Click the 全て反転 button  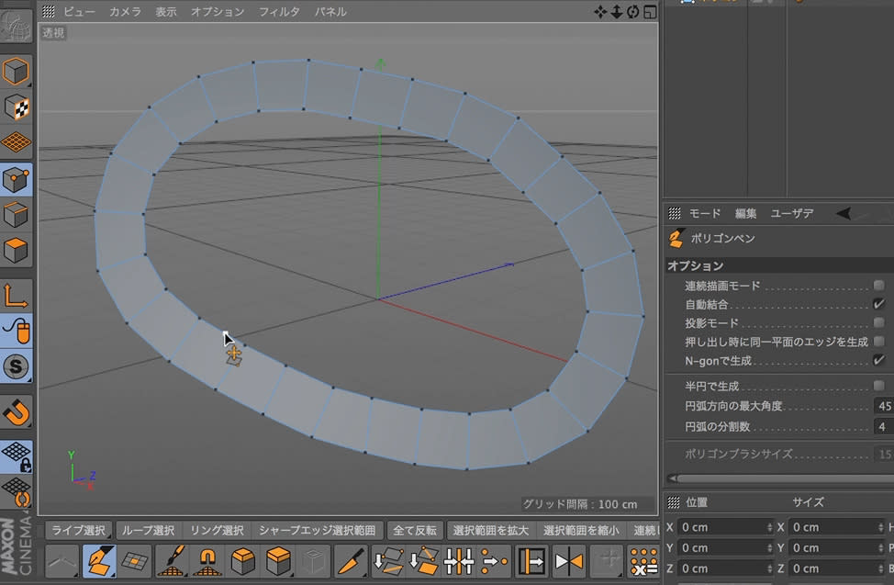tap(415, 530)
